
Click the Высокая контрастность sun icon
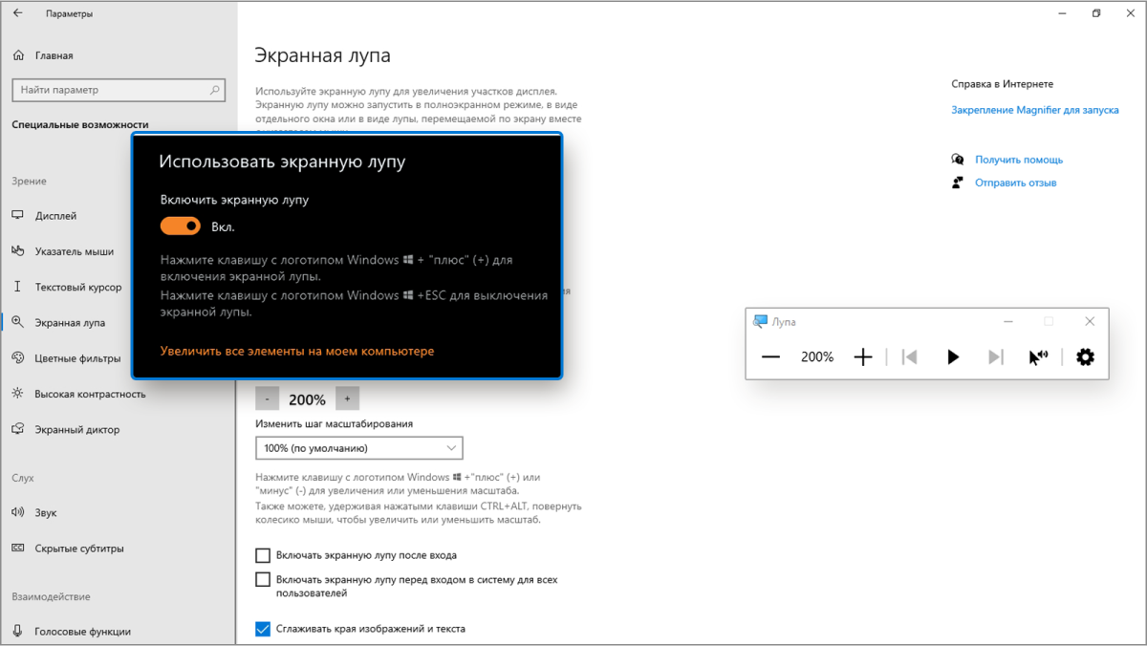coord(17,394)
